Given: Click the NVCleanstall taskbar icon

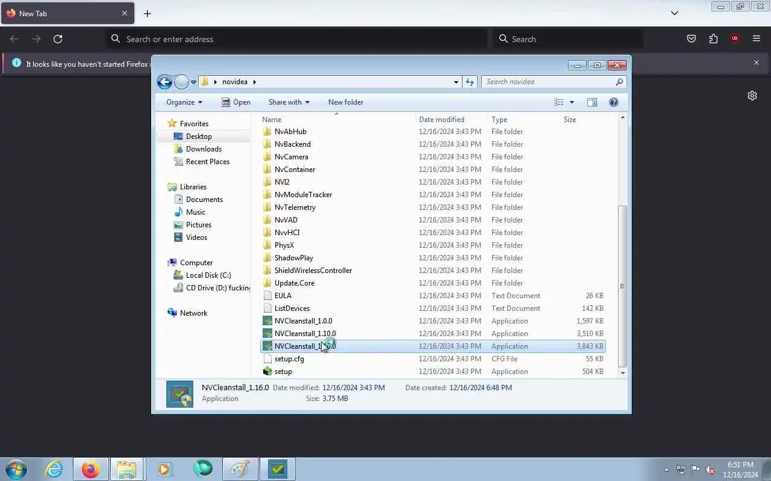Looking at the screenshot, I should coord(278,469).
